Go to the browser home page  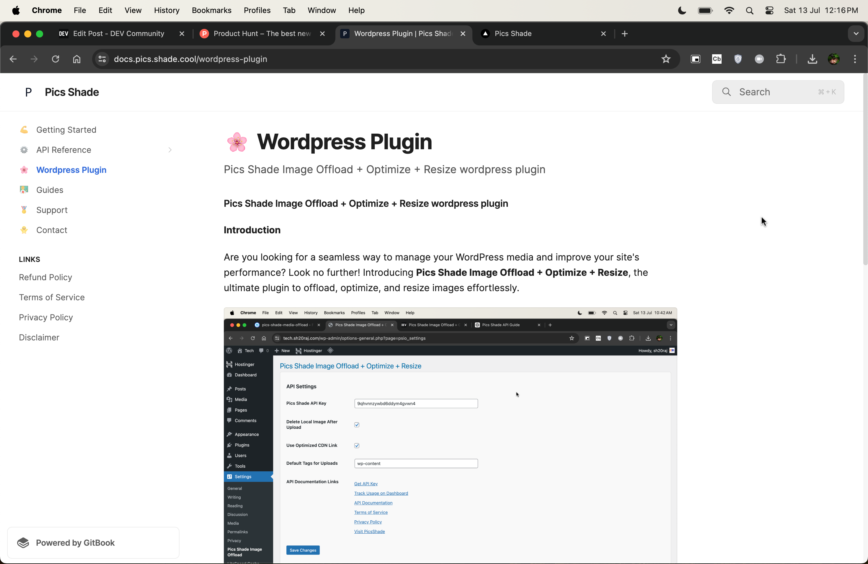(76, 59)
